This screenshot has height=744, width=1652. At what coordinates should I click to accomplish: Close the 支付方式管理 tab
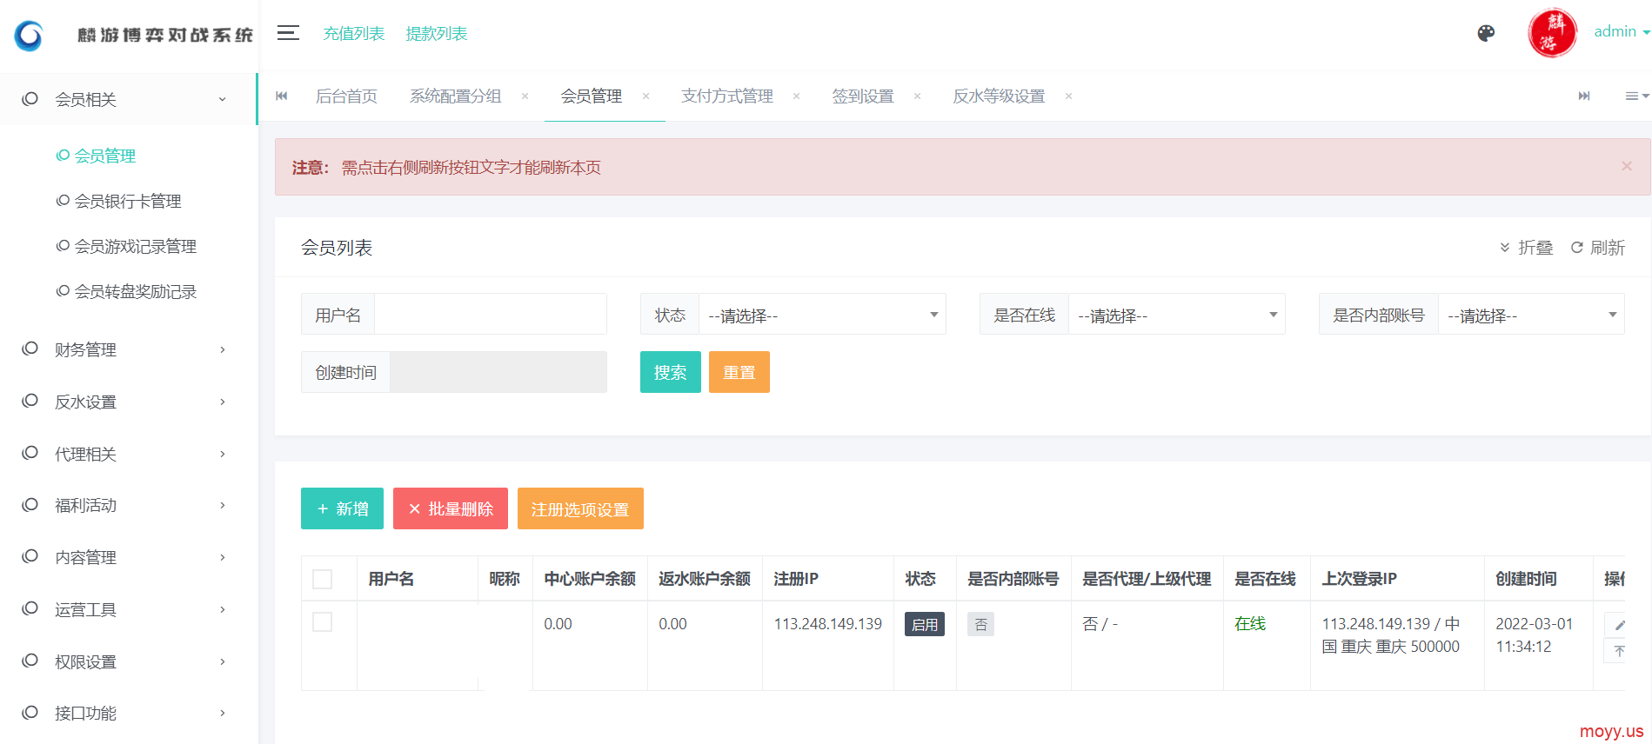click(x=796, y=96)
